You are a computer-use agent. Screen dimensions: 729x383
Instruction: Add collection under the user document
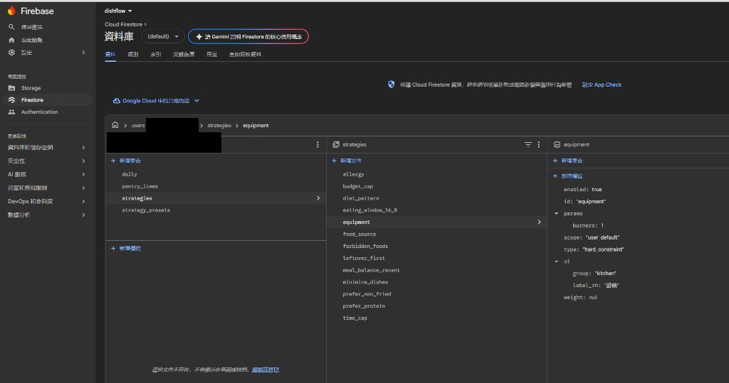coord(126,161)
